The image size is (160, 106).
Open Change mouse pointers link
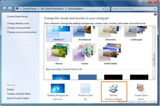(x=19, y=28)
